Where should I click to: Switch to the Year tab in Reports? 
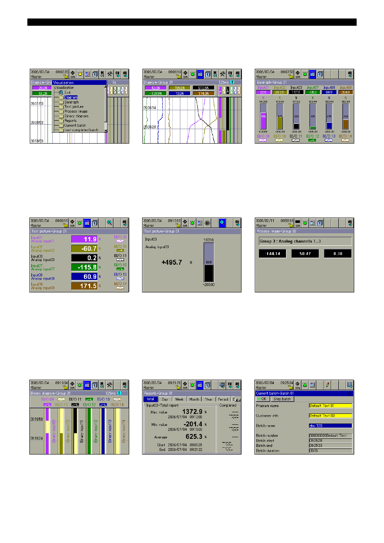[209, 399]
